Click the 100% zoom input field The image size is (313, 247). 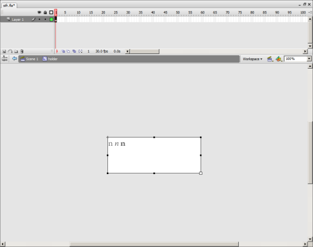[295, 59]
